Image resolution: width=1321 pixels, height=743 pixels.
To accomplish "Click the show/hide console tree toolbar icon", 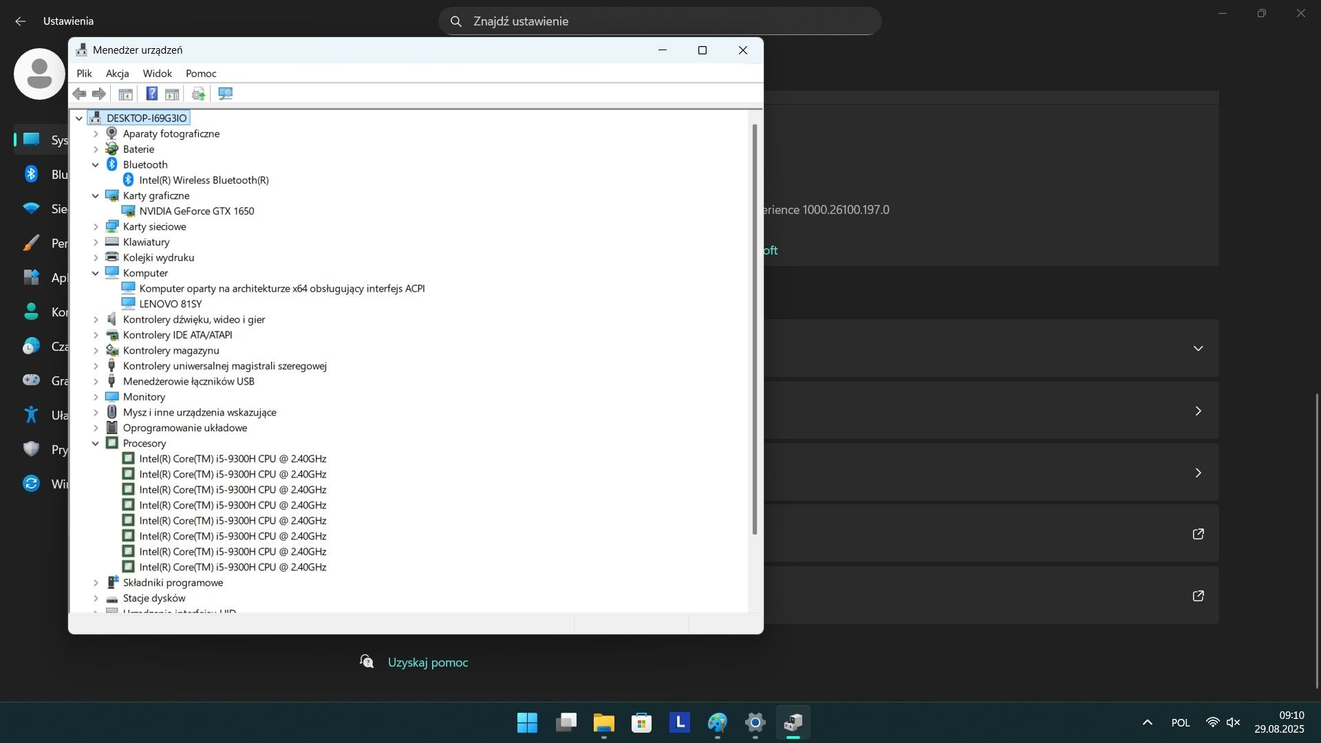I will pos(125,94).
